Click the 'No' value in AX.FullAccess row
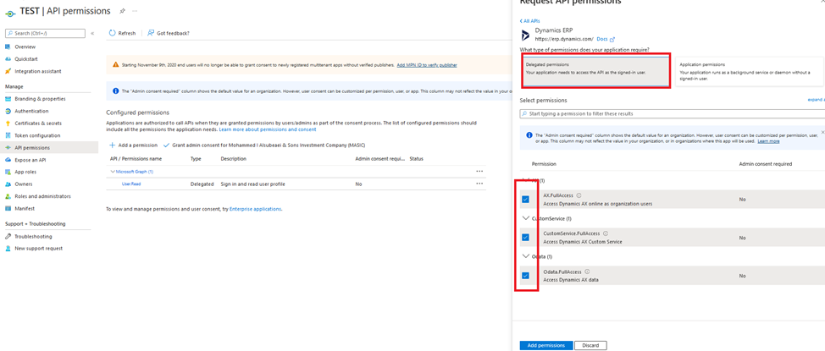Image resolution: width=825 pixels, height=351 pixels. [x=742, y=199]
